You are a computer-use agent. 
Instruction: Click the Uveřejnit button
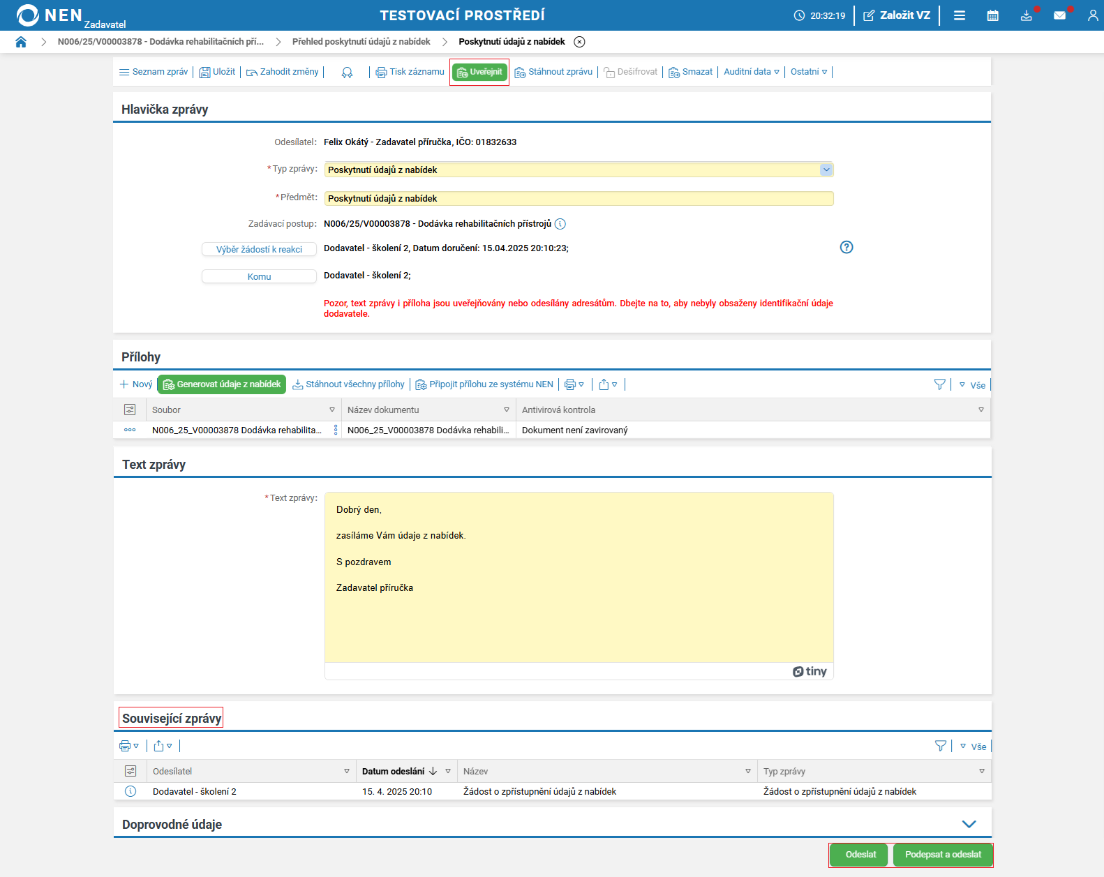point(479,72)
